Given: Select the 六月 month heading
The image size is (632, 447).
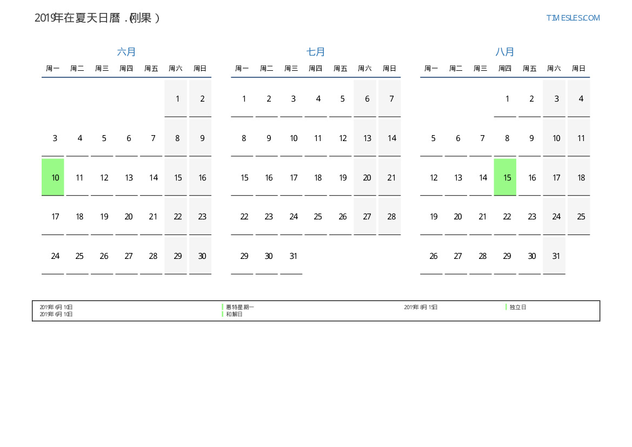Looking at the screenshot, I should (127, 52).
